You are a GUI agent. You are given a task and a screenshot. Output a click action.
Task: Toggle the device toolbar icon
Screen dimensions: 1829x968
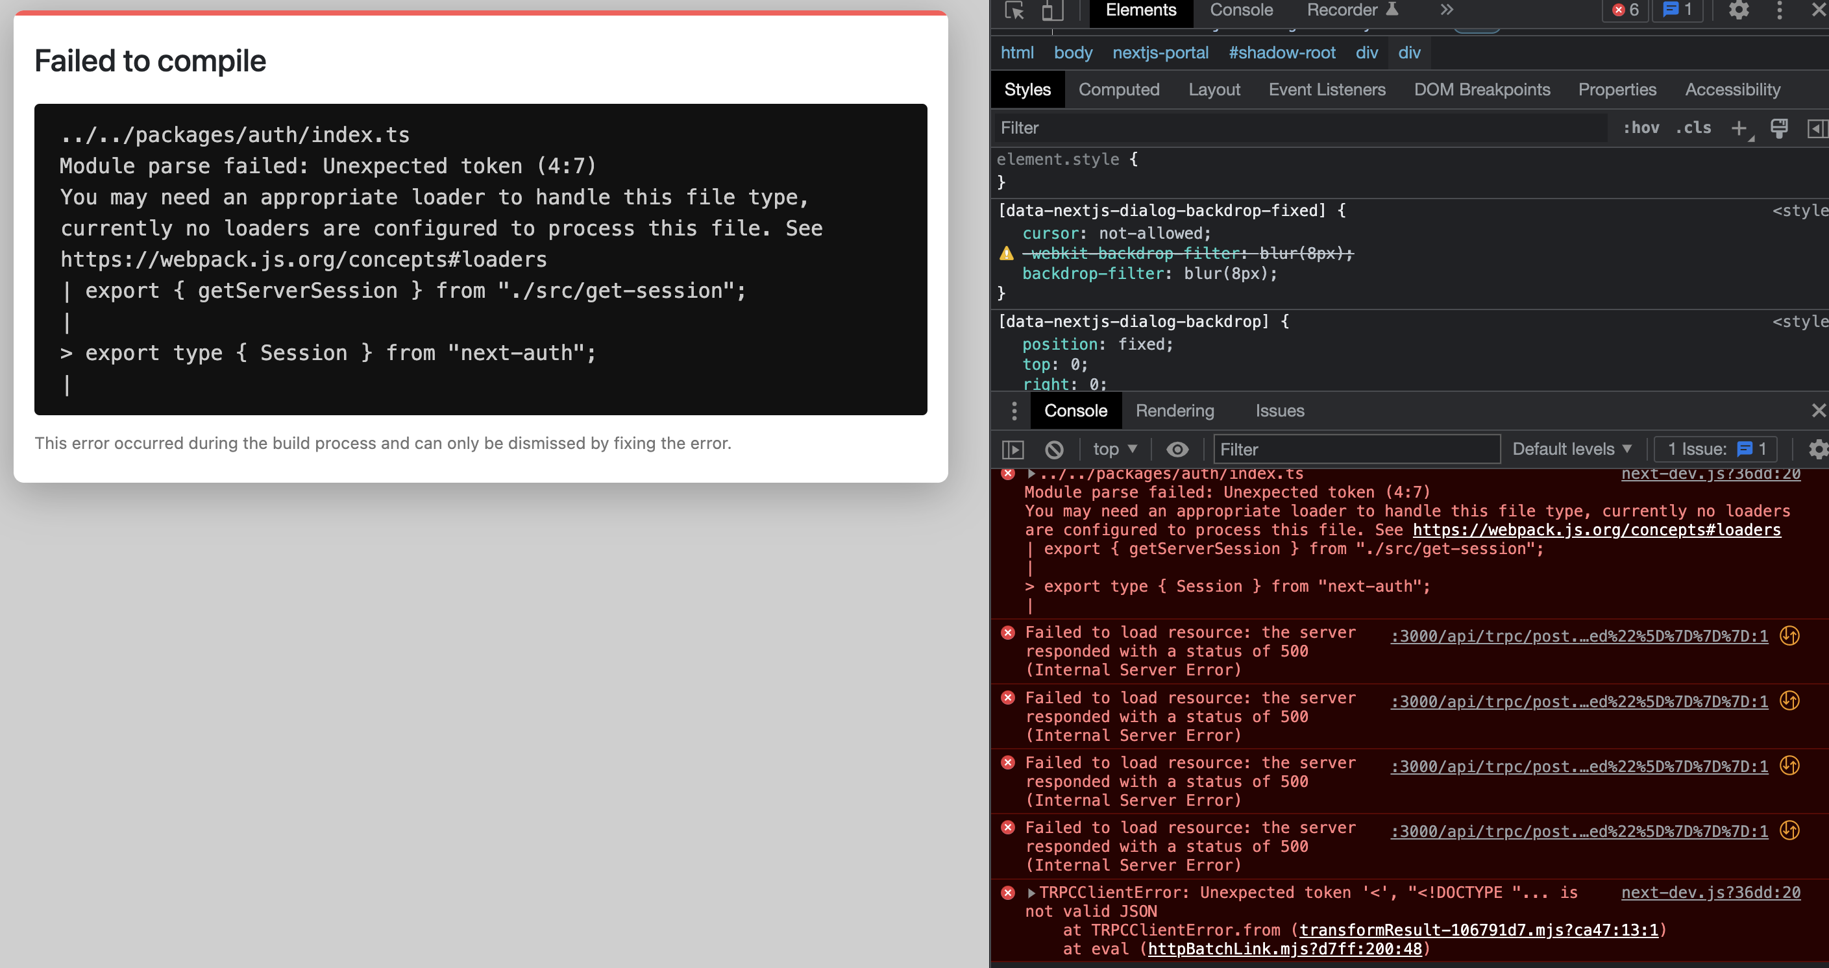coord(1051,10)
